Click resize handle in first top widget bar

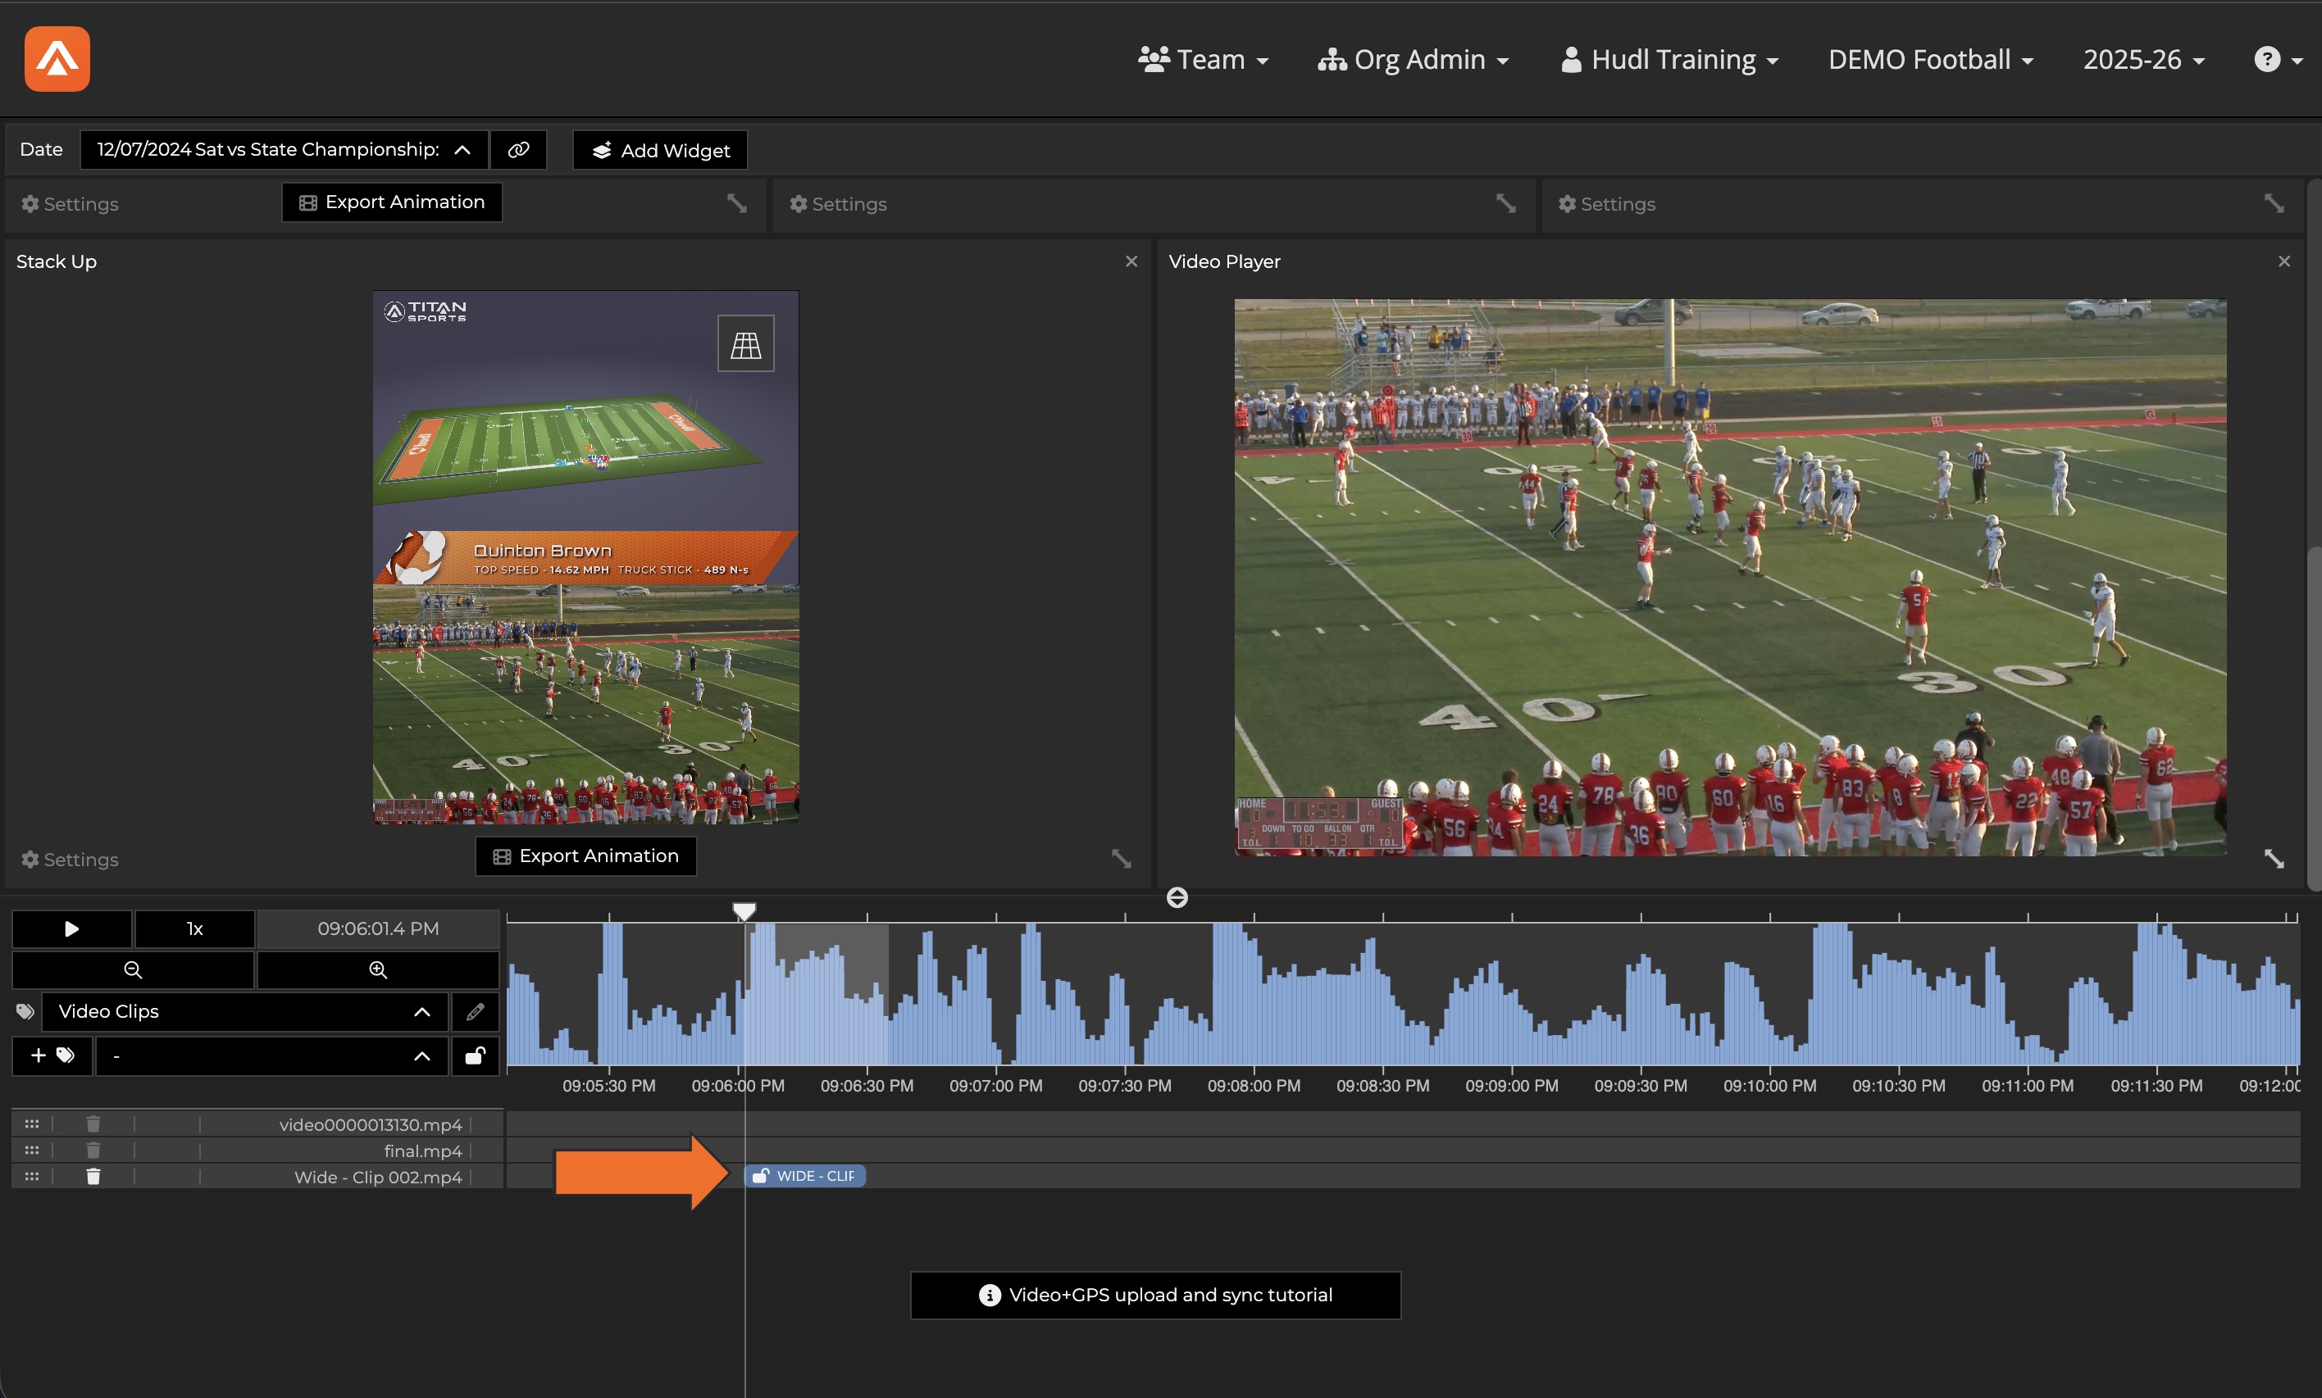(737, 202)
